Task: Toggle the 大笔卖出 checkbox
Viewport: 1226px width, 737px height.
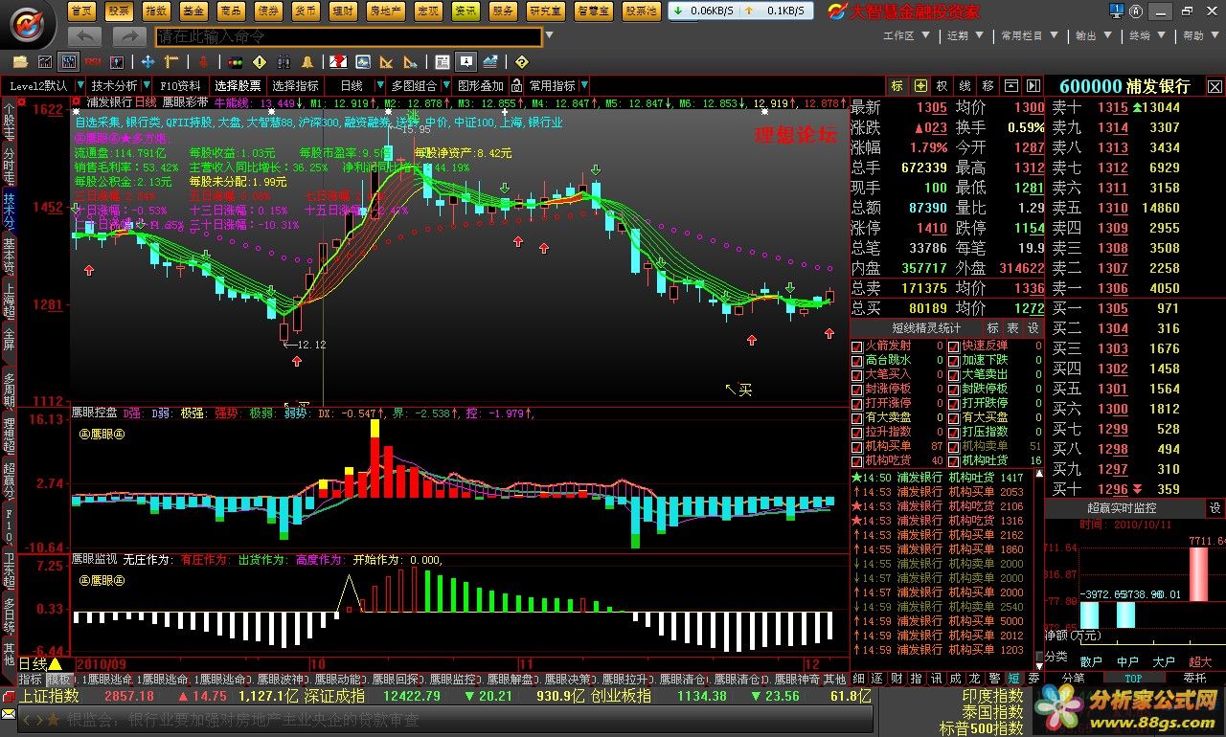Action: point(954,374)
